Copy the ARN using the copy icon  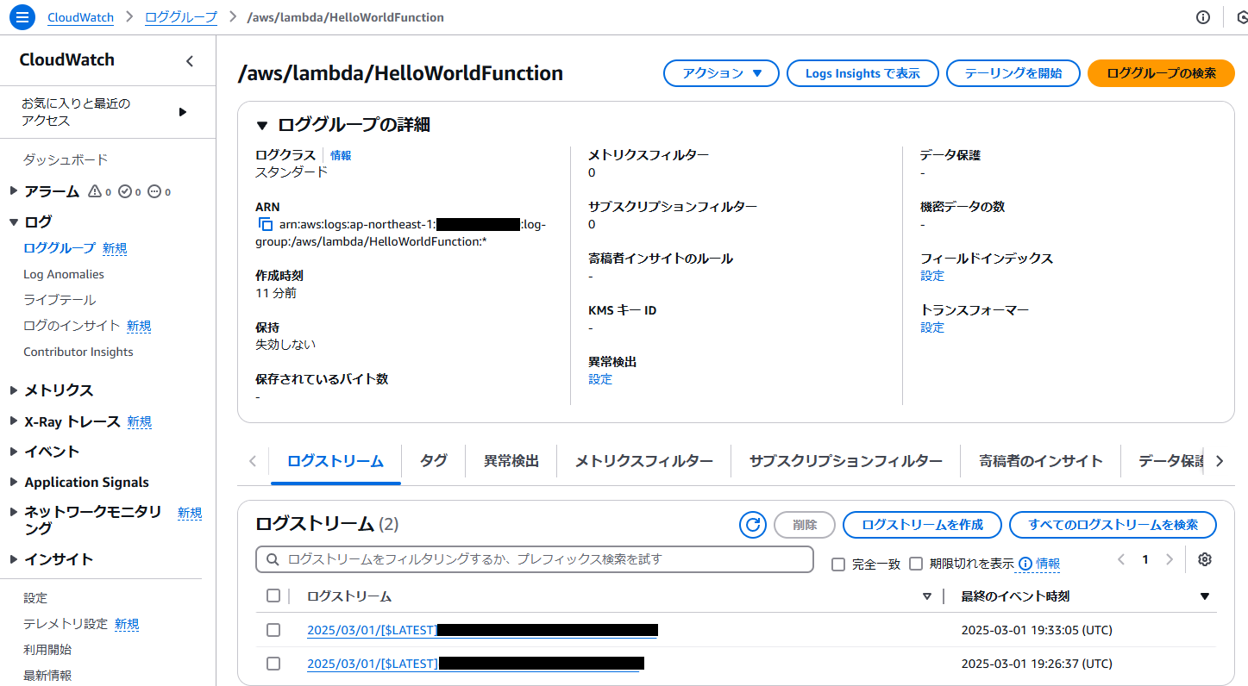[266, 224]
